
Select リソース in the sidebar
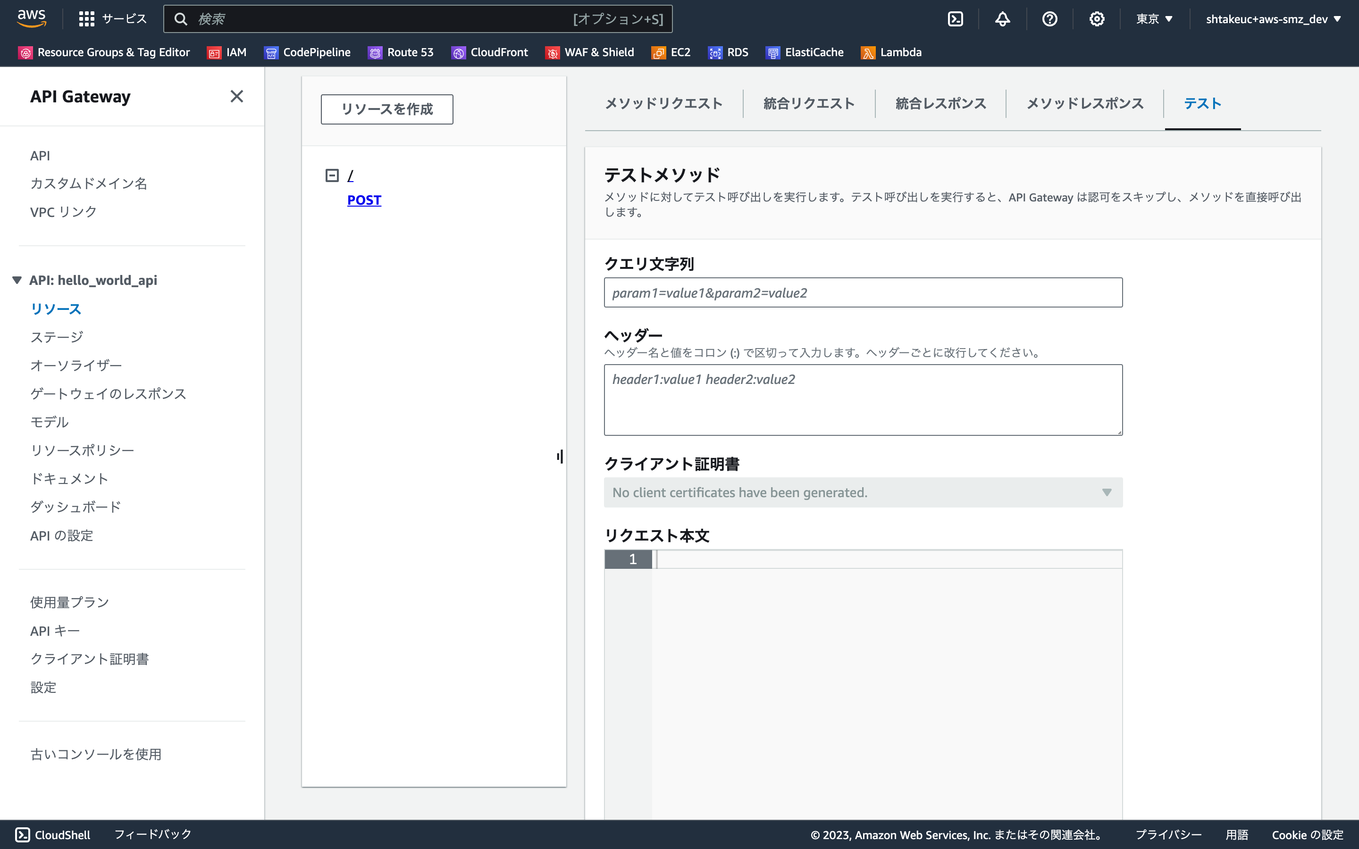point(56,309)
